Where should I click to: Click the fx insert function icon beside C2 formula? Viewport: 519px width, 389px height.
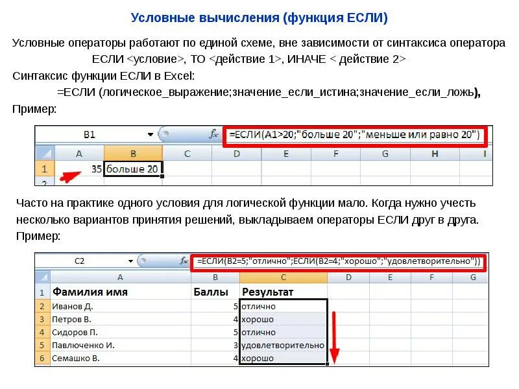184,261
